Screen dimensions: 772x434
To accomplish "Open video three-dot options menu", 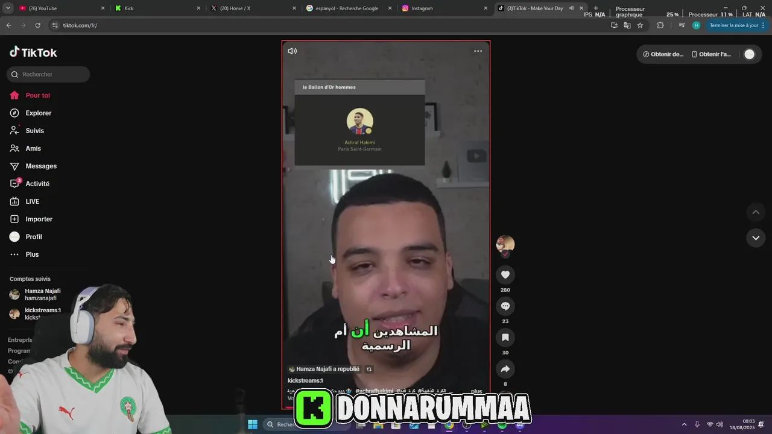I will pyautogui.click(x=478, y=51).
